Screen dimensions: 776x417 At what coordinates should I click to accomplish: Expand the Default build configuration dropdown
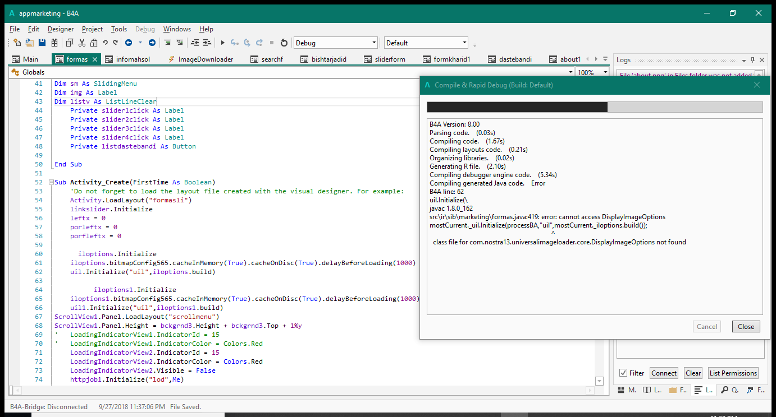click(x=464, y=43)
